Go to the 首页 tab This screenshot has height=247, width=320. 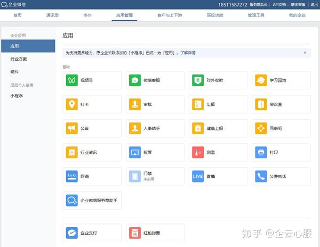click(x=18, y=15)
